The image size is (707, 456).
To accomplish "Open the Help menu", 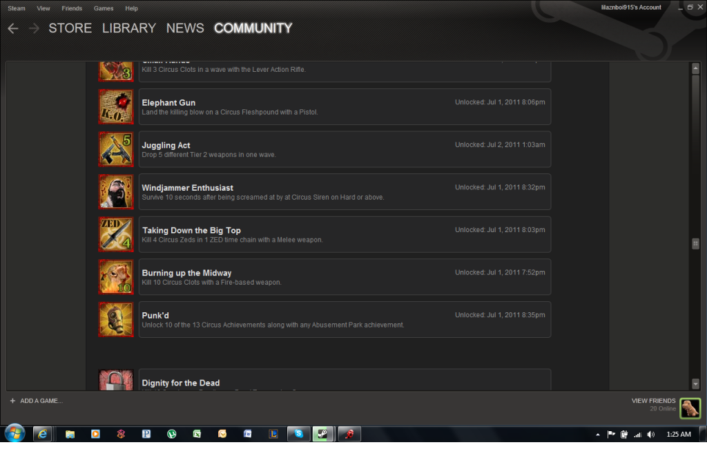I will pyautogui.click(x=132, y=8).
